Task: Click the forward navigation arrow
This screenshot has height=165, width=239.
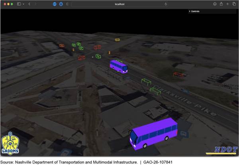Action: tap(35, 4)
